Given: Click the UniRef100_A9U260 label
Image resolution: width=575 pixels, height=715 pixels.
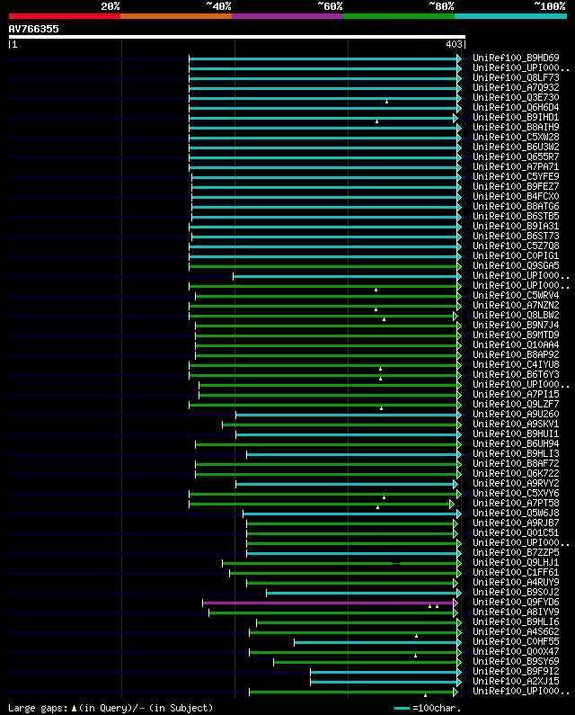Looking at the screenshot, I should click(516, 414).
